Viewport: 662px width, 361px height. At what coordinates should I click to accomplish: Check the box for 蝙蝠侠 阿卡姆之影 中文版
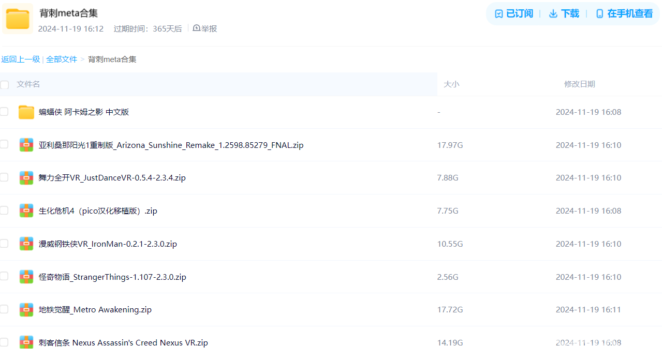coord(4,112)
